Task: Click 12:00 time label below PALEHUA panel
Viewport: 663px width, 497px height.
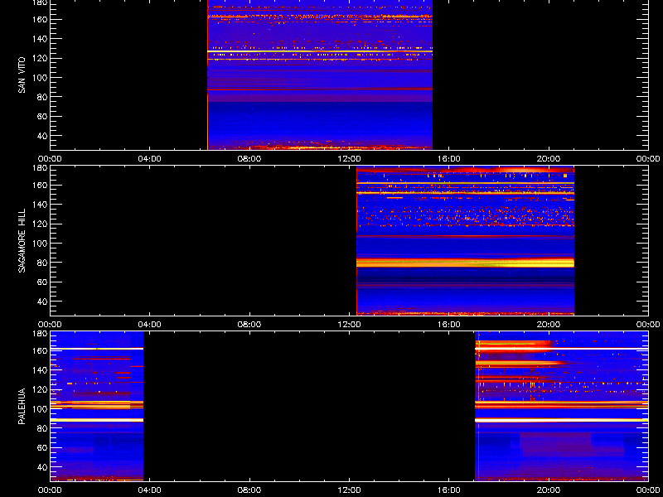Action: pos(349,490)
